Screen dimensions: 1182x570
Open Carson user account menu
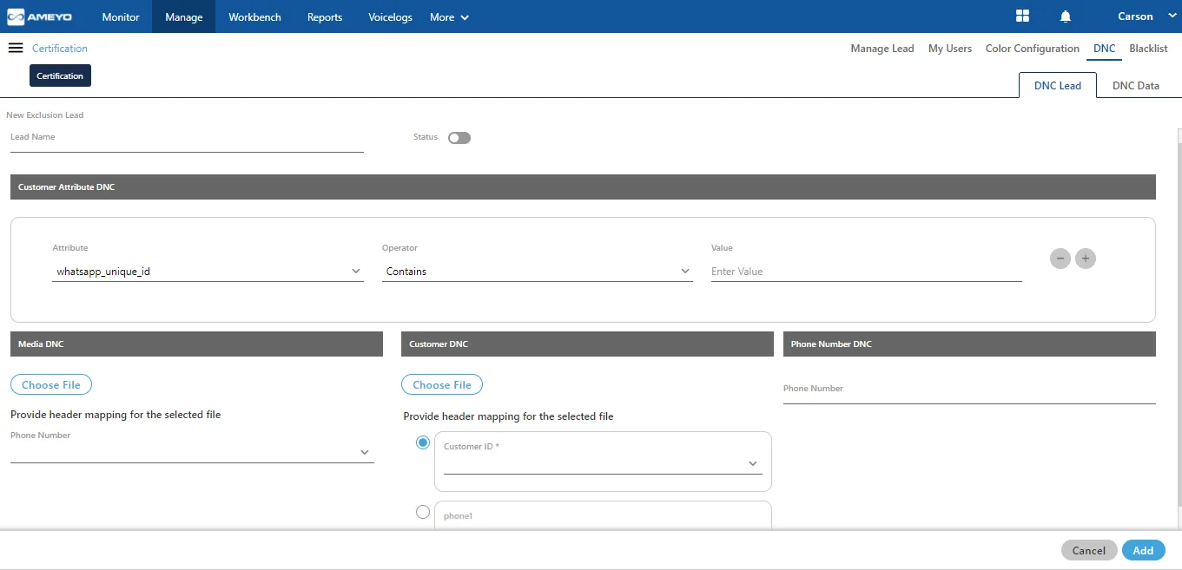1146,16
